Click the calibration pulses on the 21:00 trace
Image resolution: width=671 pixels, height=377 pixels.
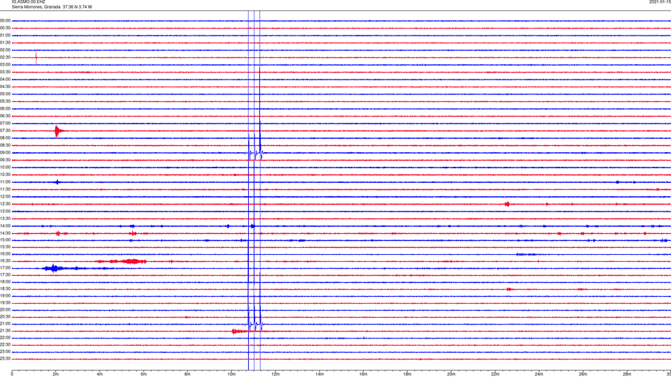click(x=254, y=324)
